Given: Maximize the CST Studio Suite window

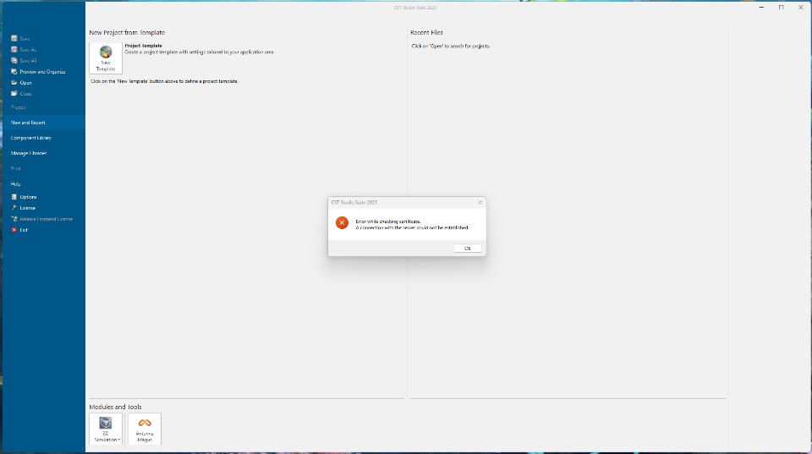Looking at the screenshot, I should pos(781,8).
